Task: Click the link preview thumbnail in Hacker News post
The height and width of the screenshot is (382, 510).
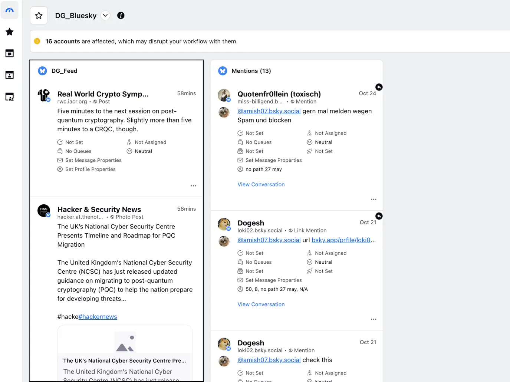Action: [125, 342]
